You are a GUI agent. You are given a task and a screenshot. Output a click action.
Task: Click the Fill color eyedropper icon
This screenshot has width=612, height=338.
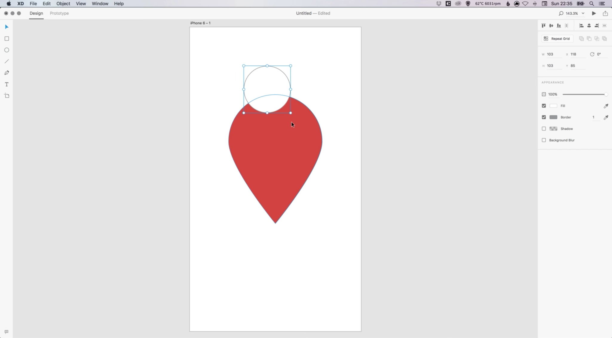[606, 106]
